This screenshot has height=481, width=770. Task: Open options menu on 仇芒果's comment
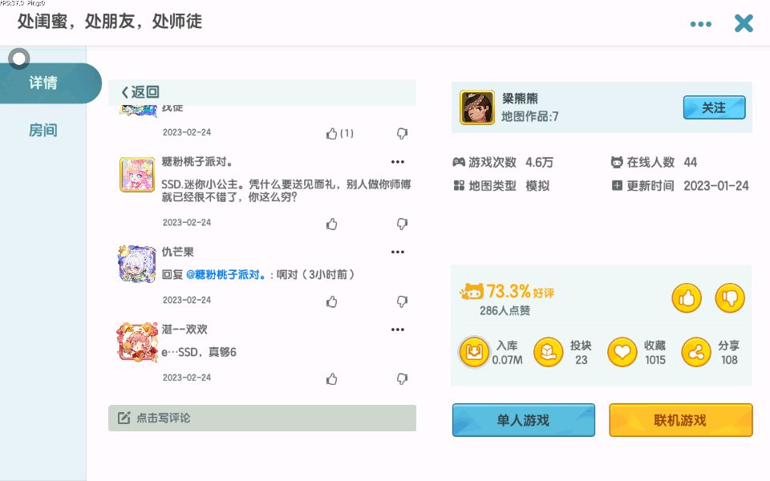(398, 252)
